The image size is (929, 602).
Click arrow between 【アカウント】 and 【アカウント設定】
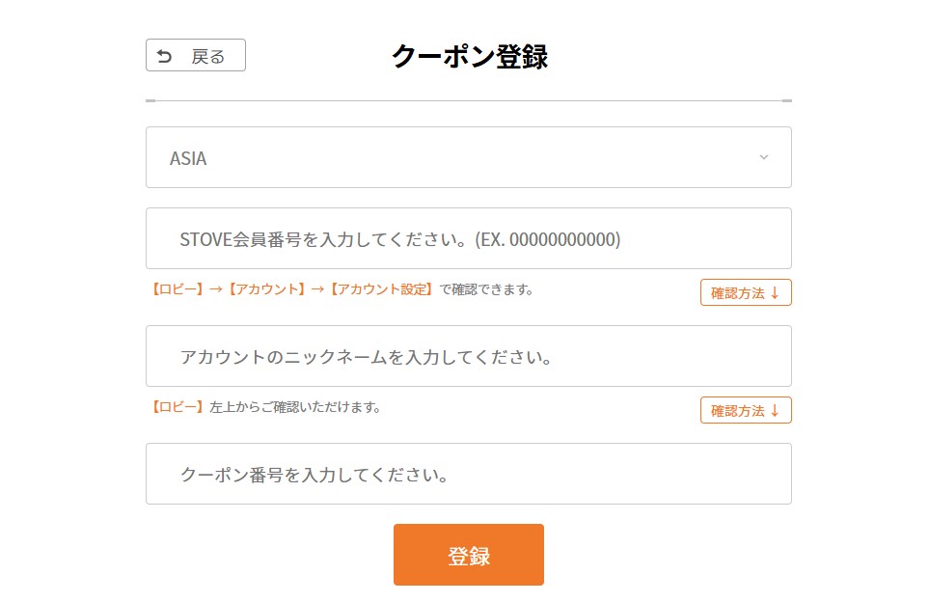pos(318,289)
